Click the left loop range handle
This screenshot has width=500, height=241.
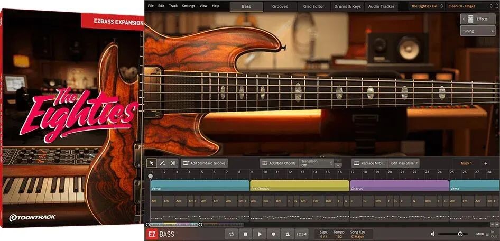pos(147,225)
